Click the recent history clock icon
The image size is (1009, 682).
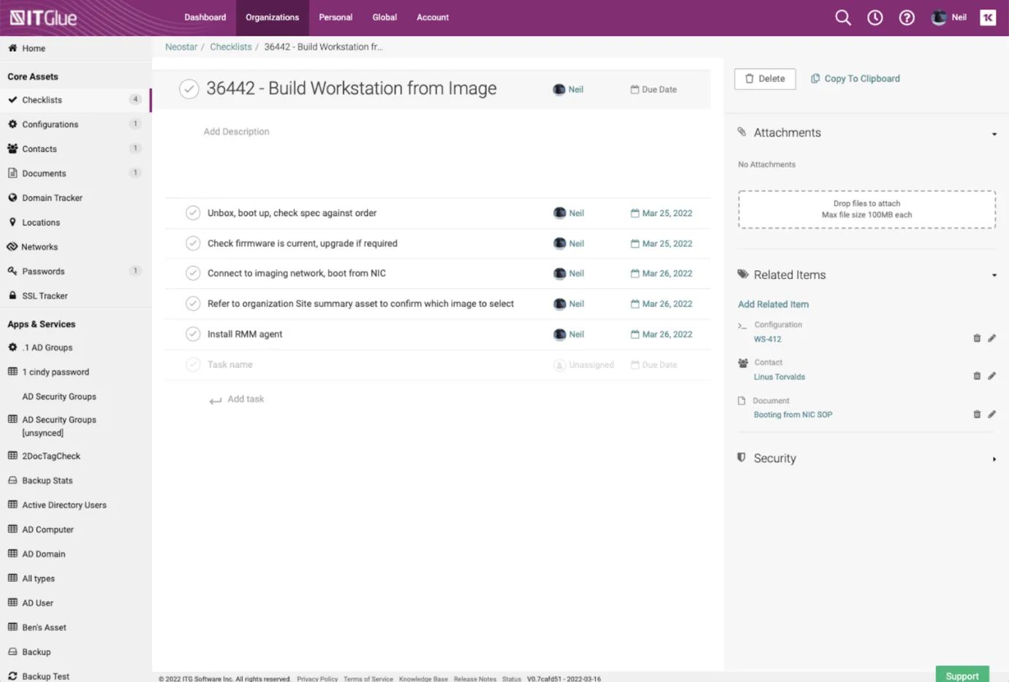(x=874, y=18)
